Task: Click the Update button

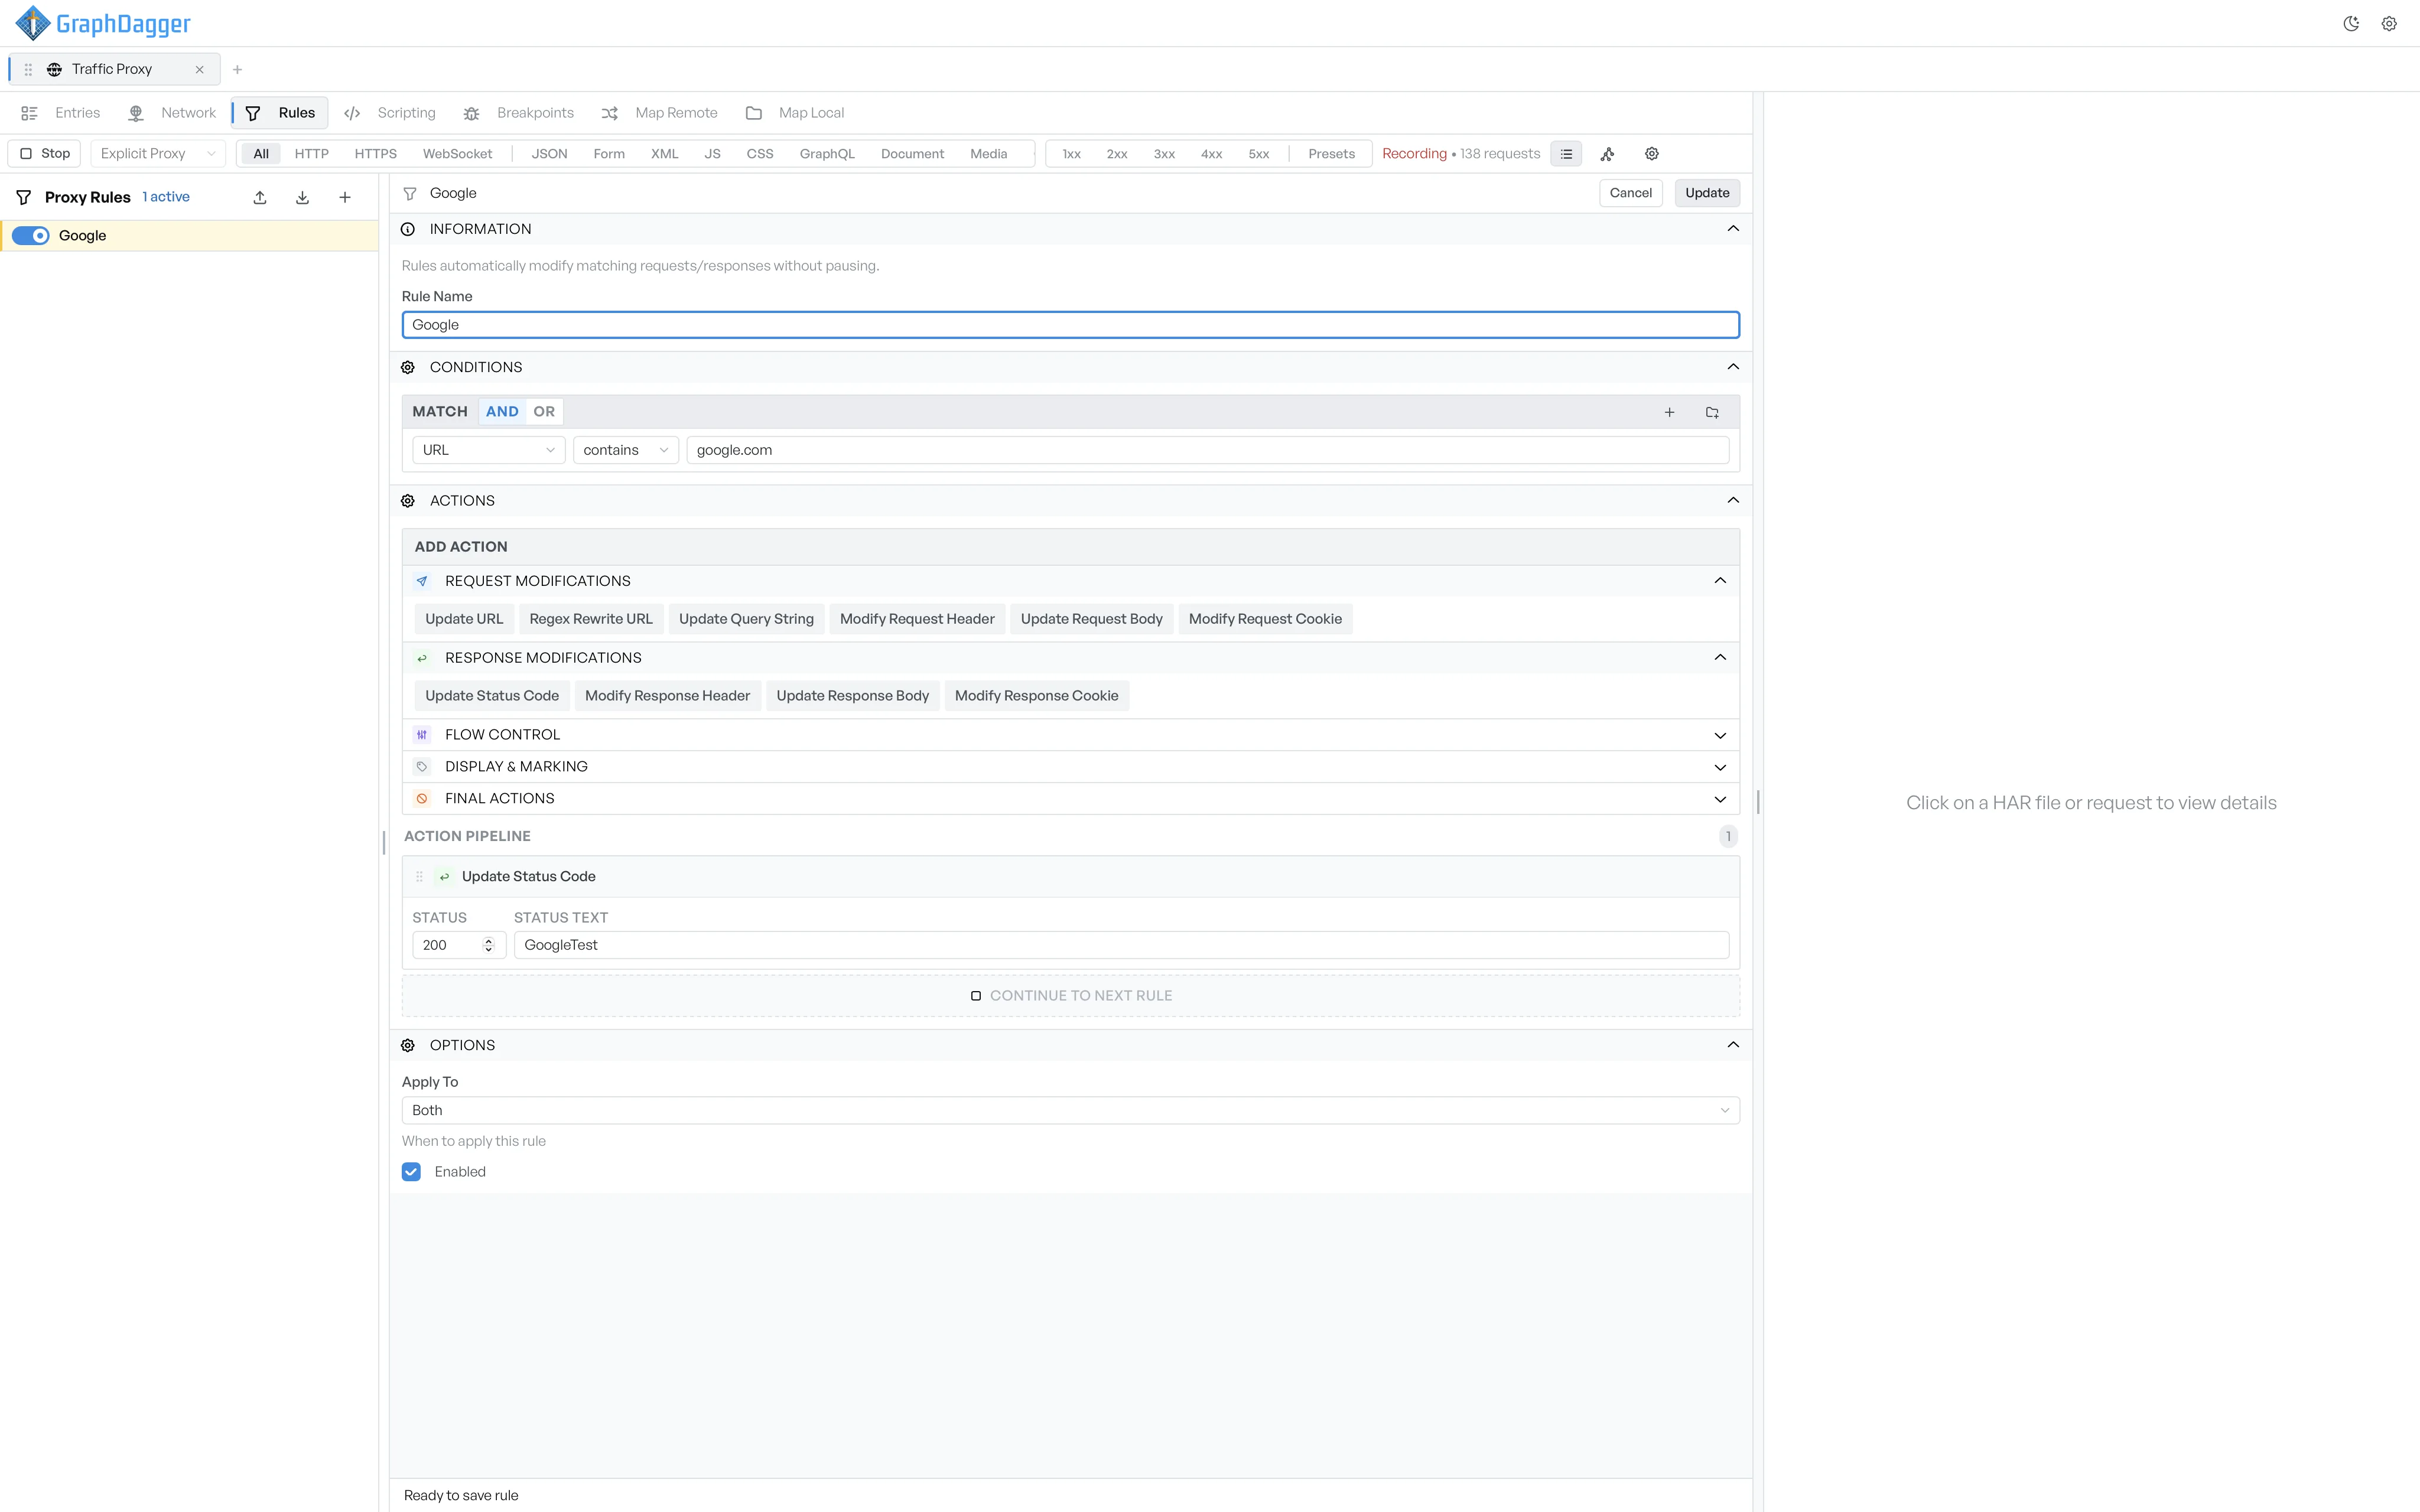Action: (x=1707, y=193)
